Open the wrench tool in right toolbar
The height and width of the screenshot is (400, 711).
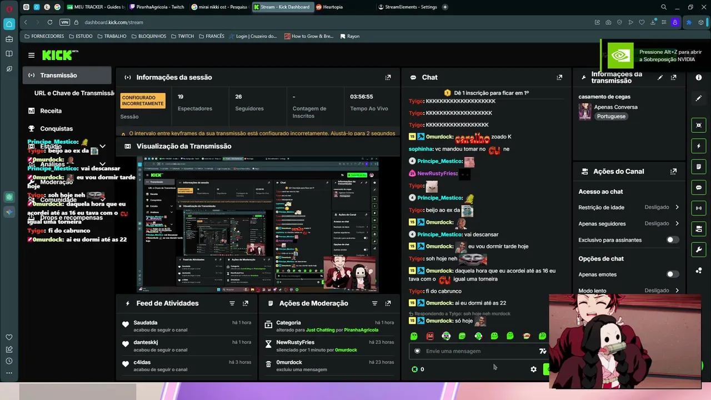[699, 249]
